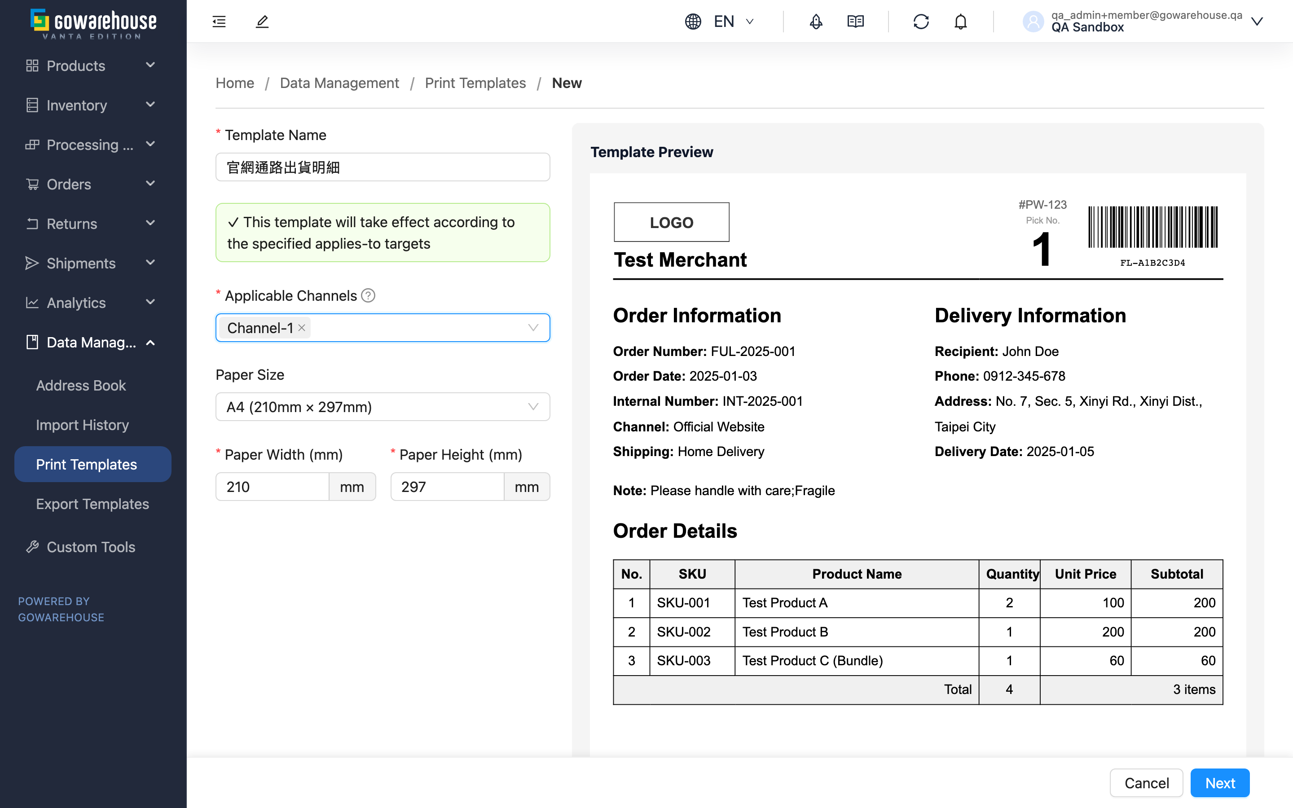Click the refresh sync icon
The image size is (1293, 808).
click(x=921, y=22)
